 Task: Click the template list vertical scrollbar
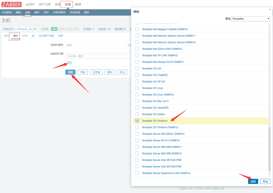tap(269, 149)
